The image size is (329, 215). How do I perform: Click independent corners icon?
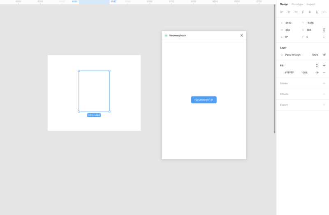pyautogui.click(x=324, y=37)
